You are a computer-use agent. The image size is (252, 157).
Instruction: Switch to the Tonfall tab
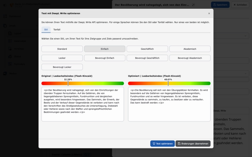(x=57, y=30)
